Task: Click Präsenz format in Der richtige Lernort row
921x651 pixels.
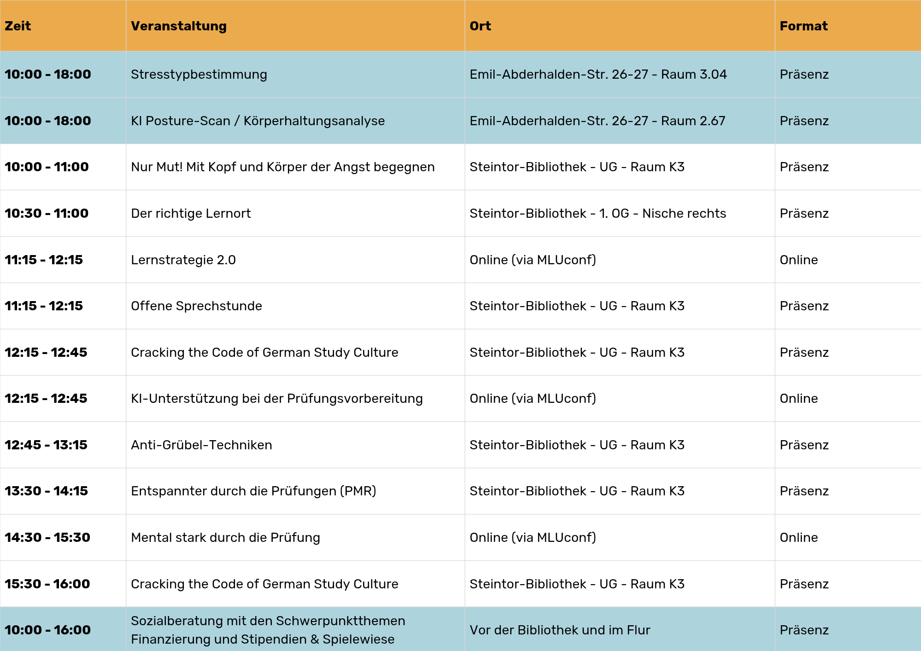Action: coord(848,213)
